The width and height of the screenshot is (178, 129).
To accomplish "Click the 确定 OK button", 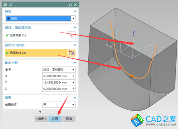I will pyautogui.click(x=41, y=119).
